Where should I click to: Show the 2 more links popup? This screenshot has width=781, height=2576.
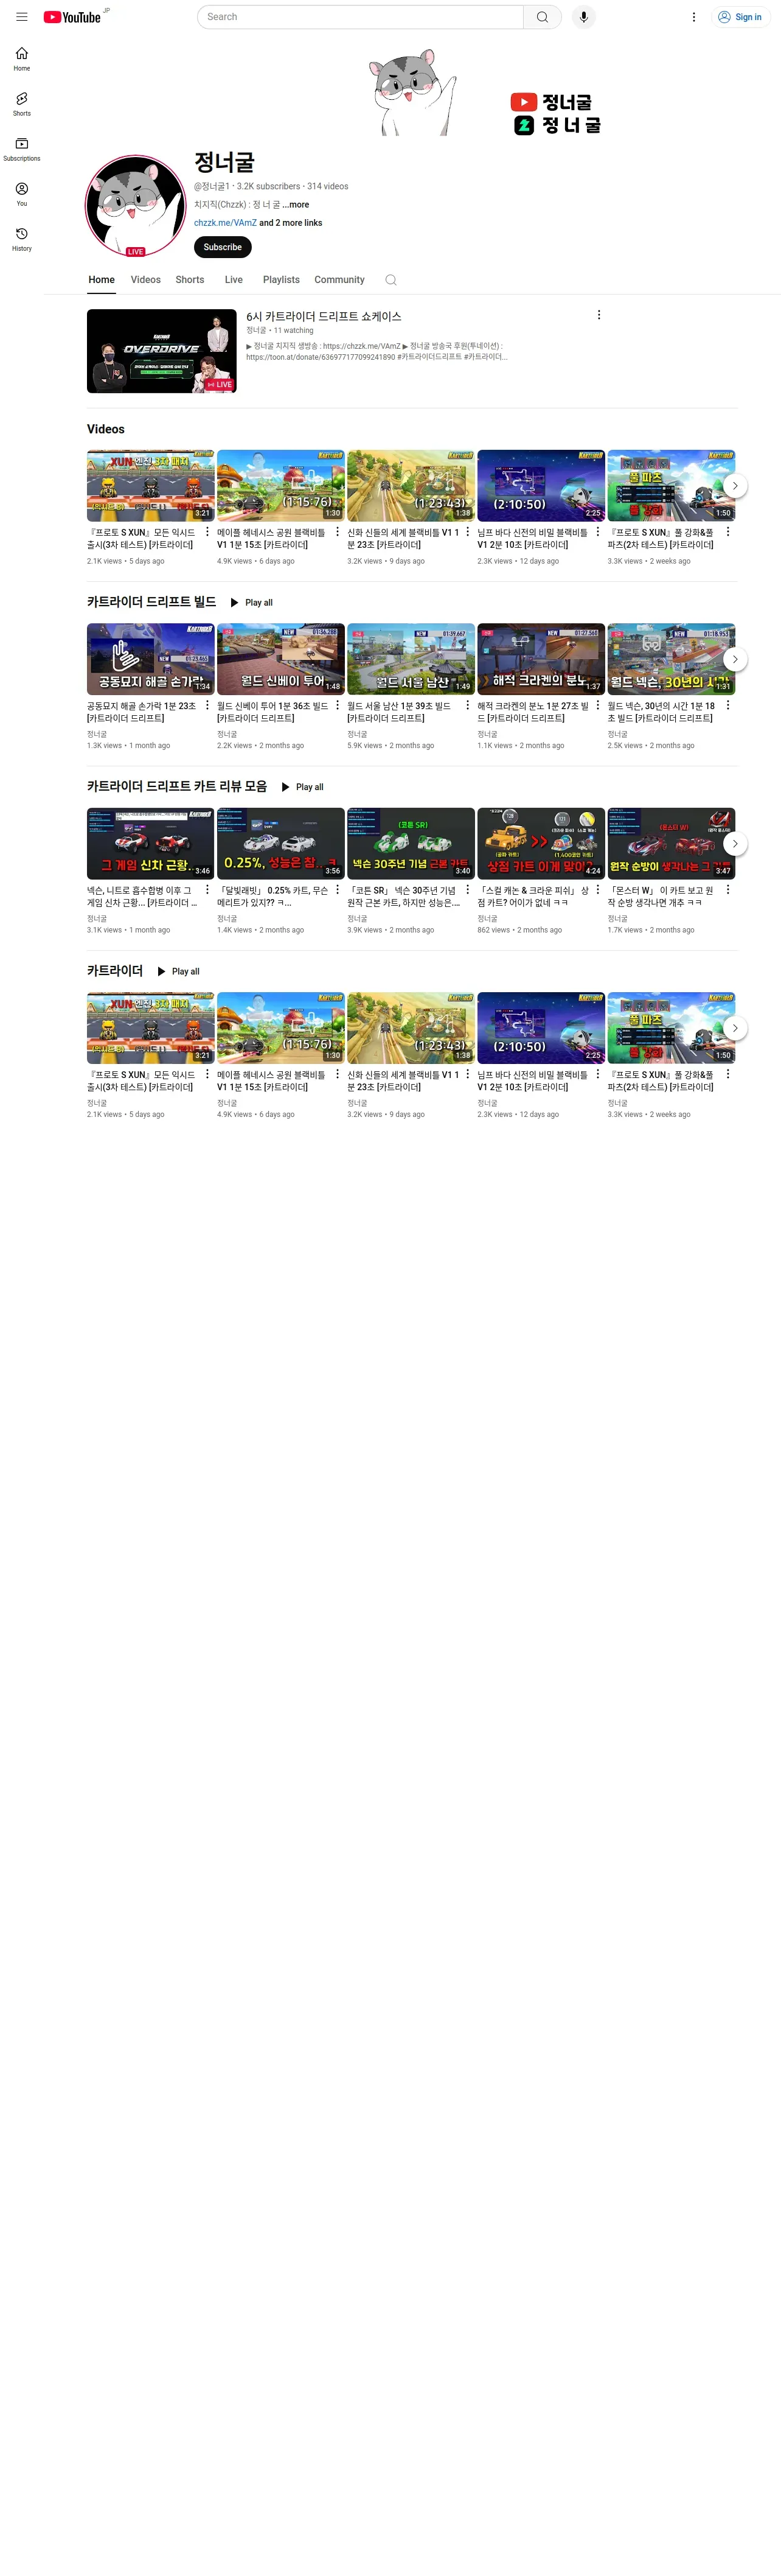291,223
